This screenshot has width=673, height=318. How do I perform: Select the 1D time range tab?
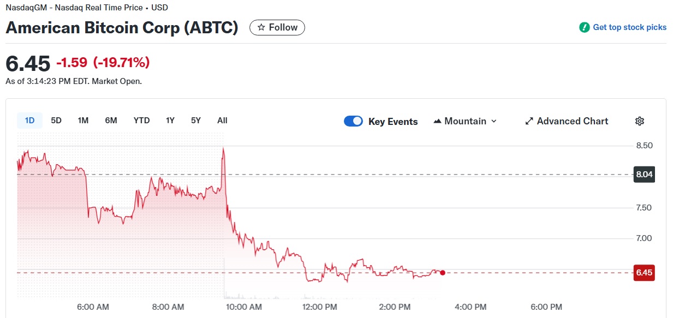click(29, 121)
